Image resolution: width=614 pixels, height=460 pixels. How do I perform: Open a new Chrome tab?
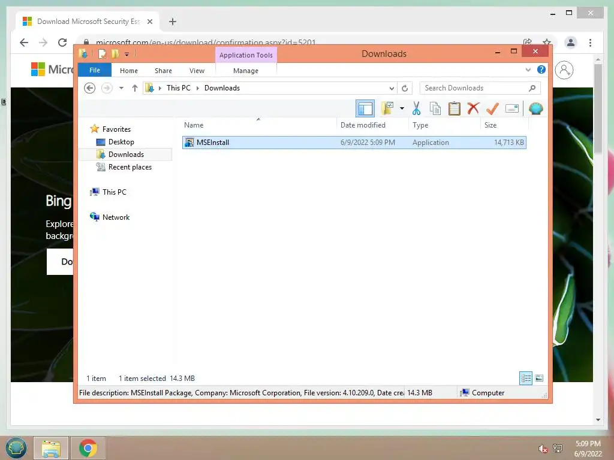click(172, 22)
